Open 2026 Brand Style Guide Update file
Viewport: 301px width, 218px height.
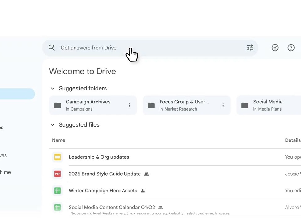(x=105, y=174)
